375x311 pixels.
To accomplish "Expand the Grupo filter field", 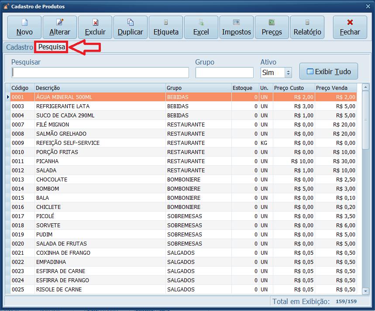I will coord(224,72).
